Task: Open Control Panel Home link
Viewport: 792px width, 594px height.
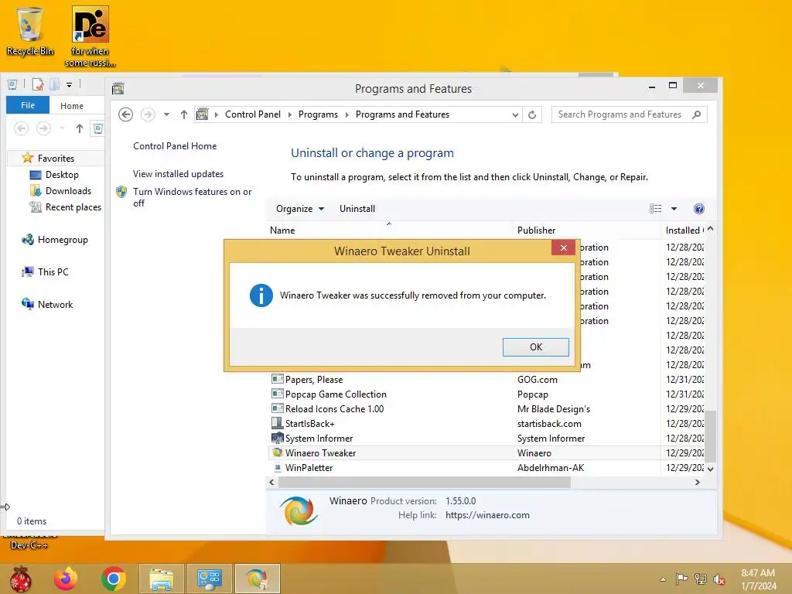Action: point(175,146)
